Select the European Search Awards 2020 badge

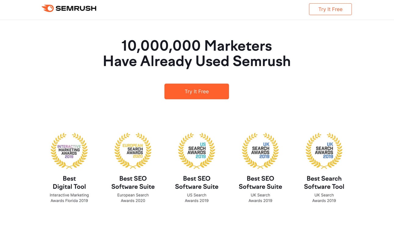pyautogui.click(x=133, y=151)
